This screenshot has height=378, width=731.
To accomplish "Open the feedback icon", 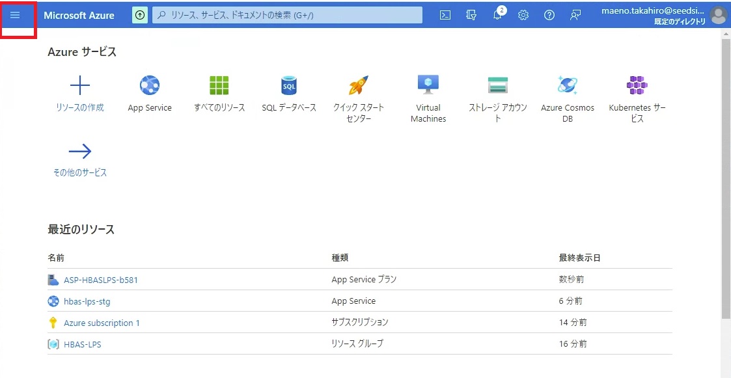I will (x=575, y=15).
